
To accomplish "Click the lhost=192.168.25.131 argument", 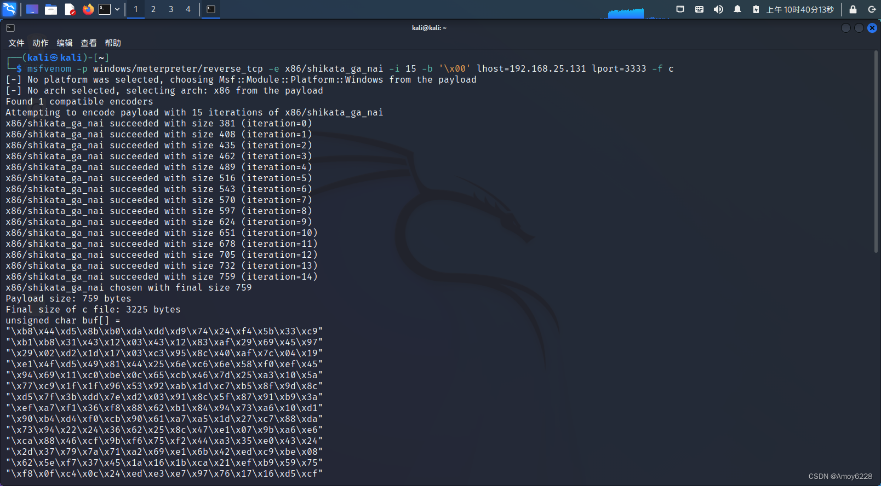I will tap(531, 68).
